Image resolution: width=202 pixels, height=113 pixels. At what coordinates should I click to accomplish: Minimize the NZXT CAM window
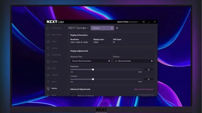coord(149,22)
